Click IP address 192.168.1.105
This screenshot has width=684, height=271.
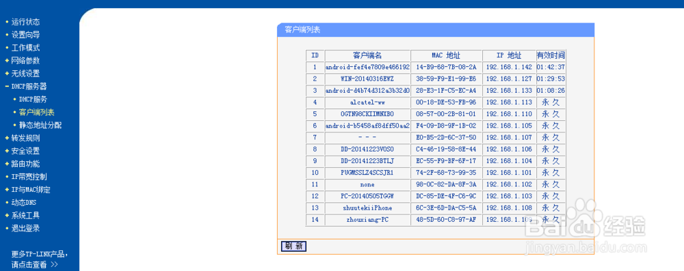[509, 126]
